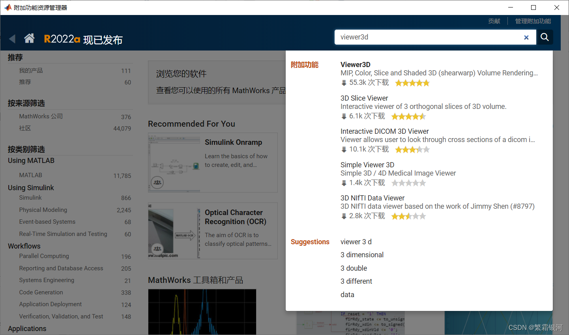The height and width of the screenshot is (335, 569).
Task: Click community icon on OCR thumbnail
Action: (x=157, y=249)
